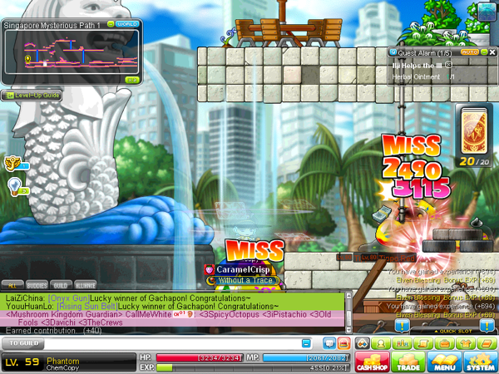Open the skill book shortcut

point(487,343)
